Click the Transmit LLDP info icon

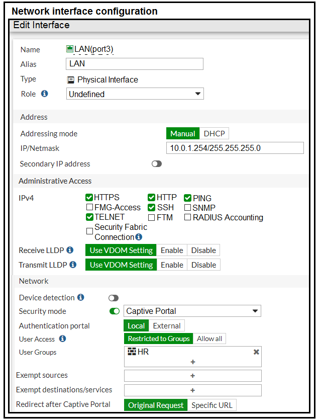[73, 265]
